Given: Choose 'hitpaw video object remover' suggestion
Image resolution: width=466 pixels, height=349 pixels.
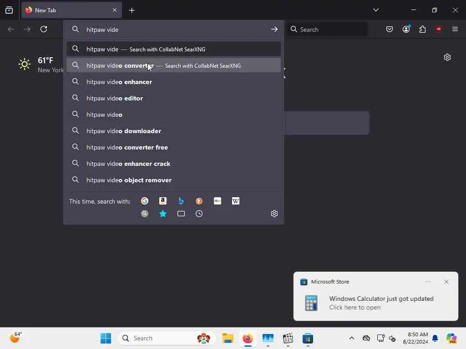Looking at the screenshot, I should click(173, 180).
